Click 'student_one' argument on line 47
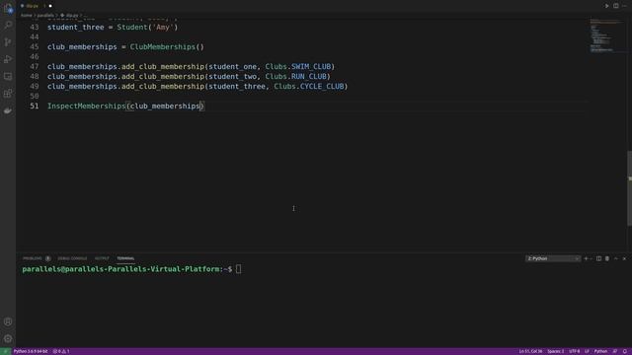Screen dimensions: 632x355 [232, 66]
